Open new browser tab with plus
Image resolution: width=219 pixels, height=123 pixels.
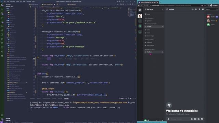pyautogui.click(x=161, y=2)
